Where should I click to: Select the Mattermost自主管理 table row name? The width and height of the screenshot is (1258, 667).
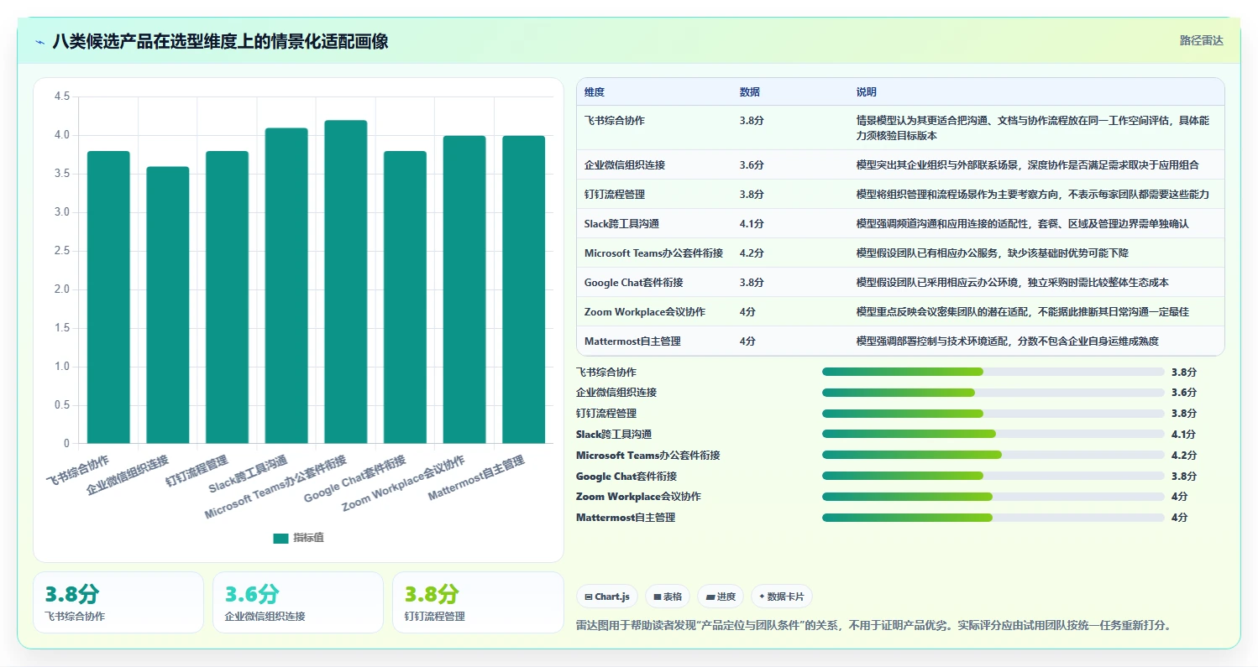632,341
